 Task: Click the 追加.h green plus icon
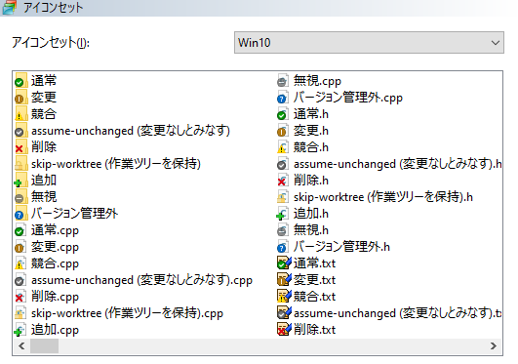(x=283, y=214)
